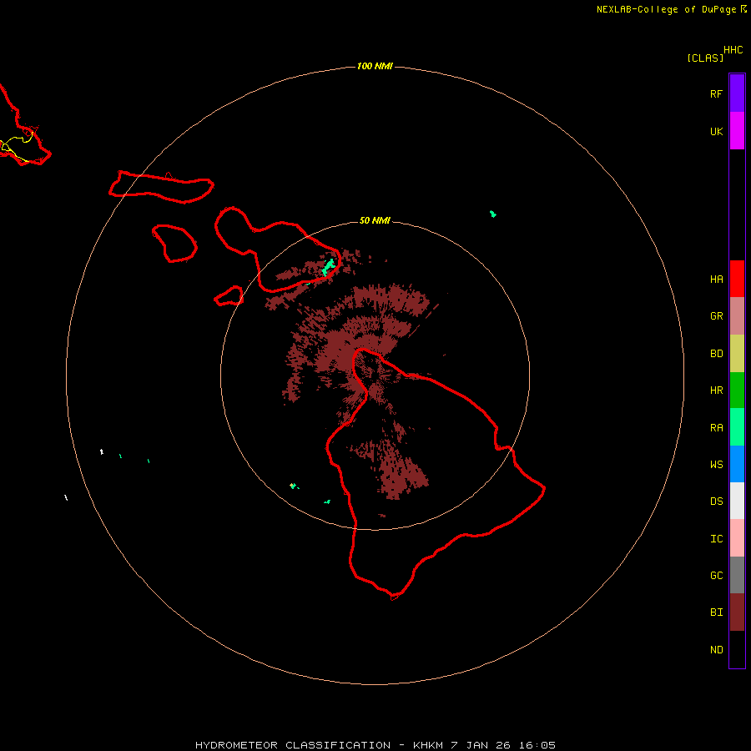Click the HR legend label

[716, 391]
